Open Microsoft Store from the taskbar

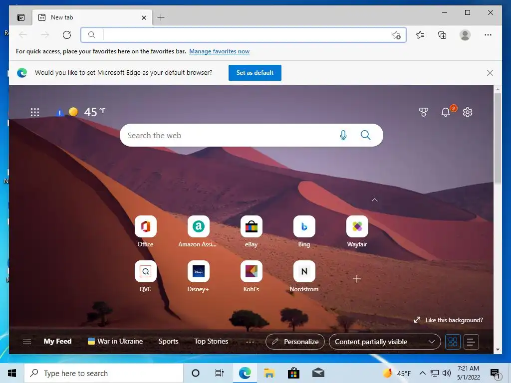tap(293, 373)
